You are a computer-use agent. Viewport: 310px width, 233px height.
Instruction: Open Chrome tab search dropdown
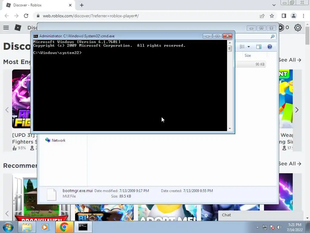[x=274, y=5]
